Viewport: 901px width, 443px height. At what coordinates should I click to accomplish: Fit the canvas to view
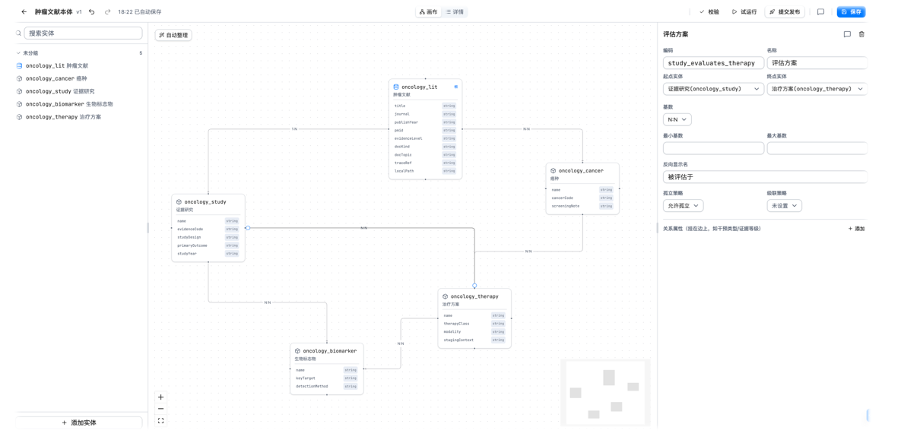pos(161,421)
